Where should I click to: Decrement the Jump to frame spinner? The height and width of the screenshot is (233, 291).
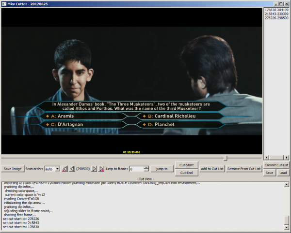[146, 170]
